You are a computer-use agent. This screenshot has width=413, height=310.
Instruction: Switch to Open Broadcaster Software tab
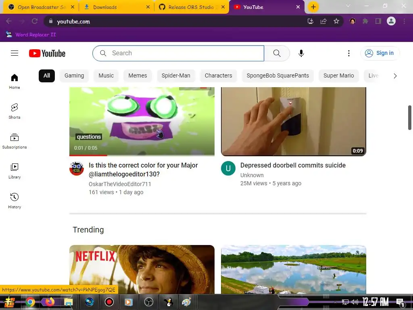[x=41, y=7]
